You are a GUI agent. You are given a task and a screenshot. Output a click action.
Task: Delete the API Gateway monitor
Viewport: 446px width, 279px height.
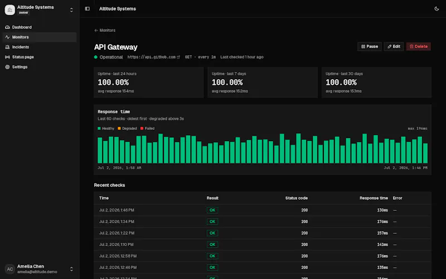(x=419, y=46)
